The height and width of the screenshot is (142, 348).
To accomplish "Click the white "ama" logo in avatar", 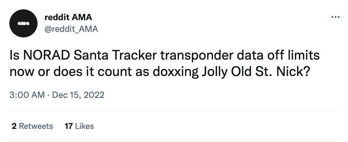I will 23,23.
